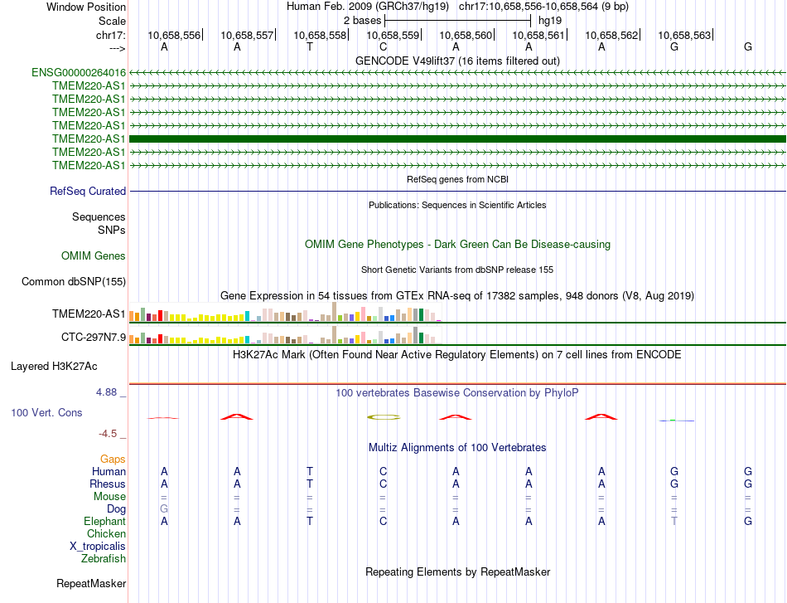Click the Sequences track label
This screenshot has height=603, width=787.
(x=99, y=216)
